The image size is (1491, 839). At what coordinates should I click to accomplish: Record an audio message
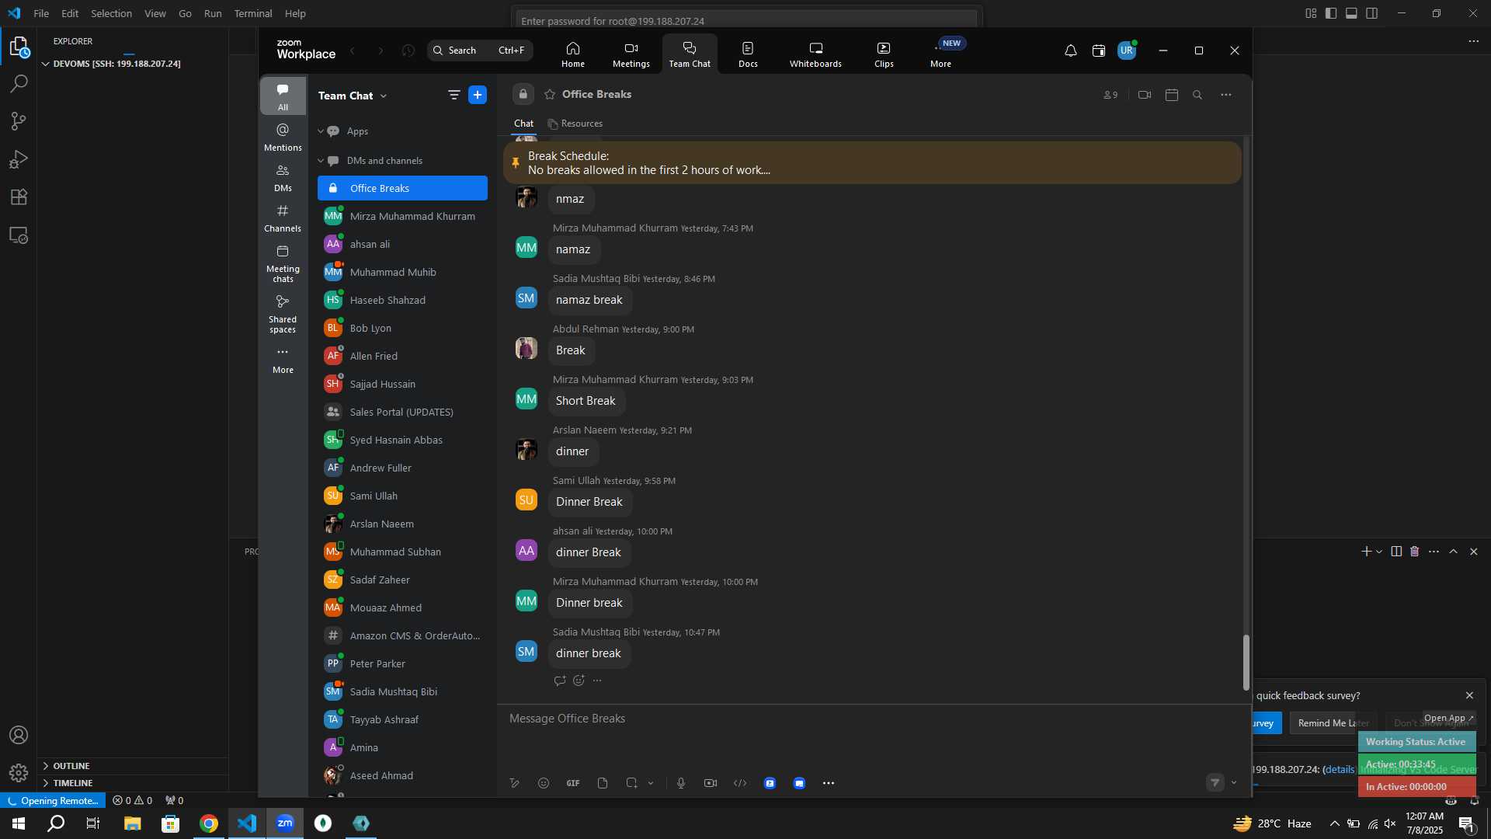(681, 783)
